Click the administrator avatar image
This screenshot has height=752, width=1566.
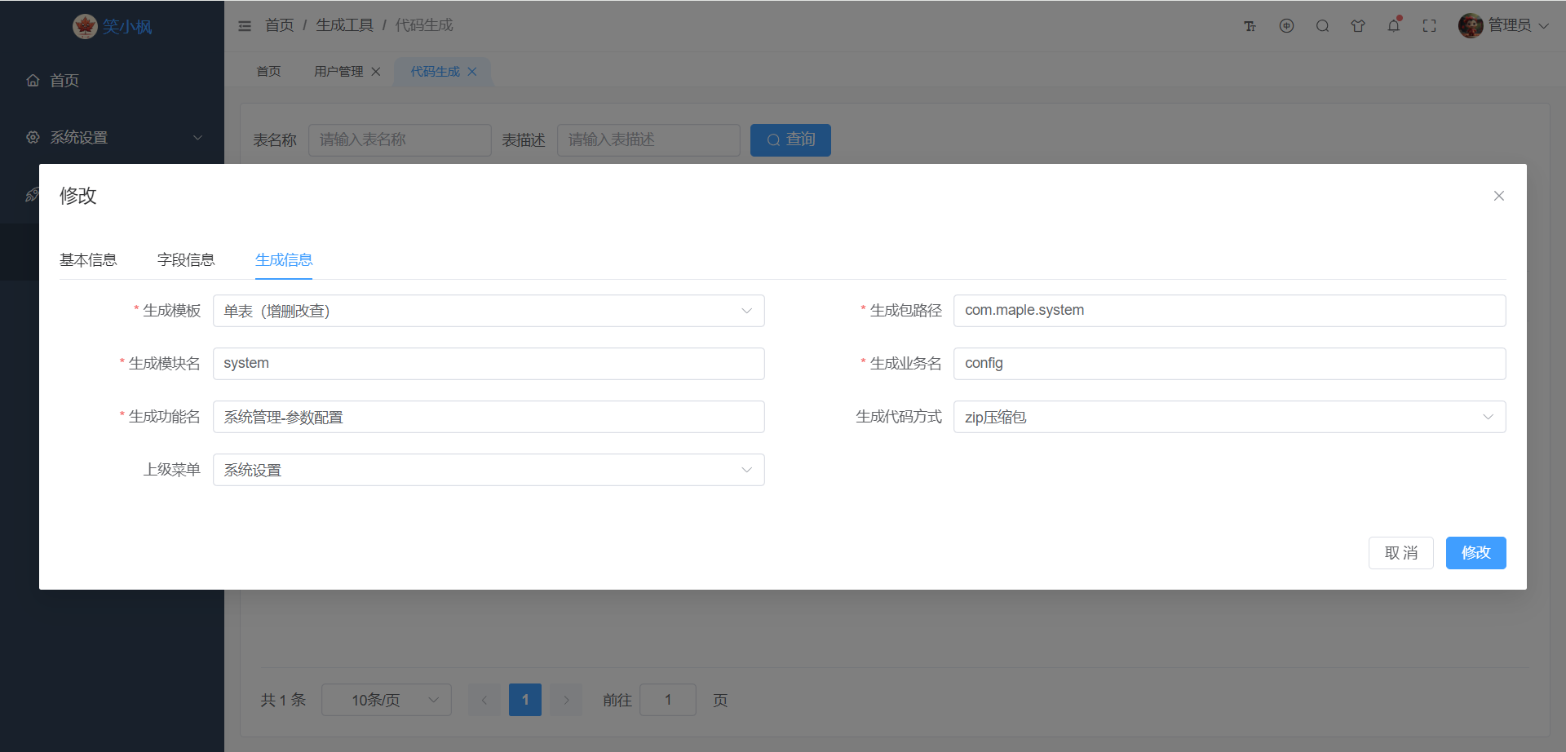click(1471, 26)
